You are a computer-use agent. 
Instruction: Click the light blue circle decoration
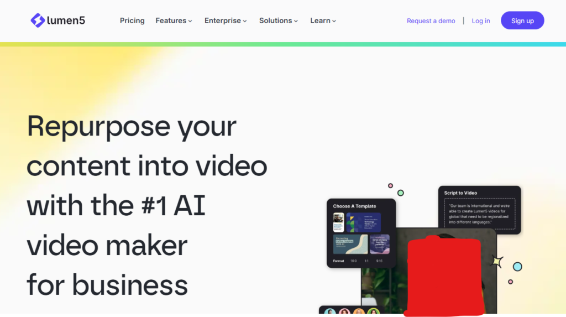517,267
